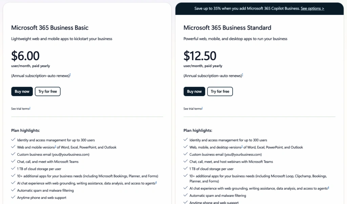
Task: Open footnote 4 after Standard 'access to agents'
Action: pyautogui.click(x=328, y=187)
